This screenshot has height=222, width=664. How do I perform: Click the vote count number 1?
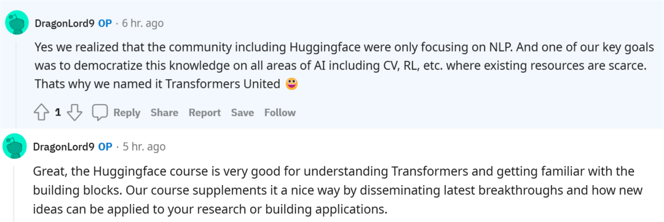(58, 113)
